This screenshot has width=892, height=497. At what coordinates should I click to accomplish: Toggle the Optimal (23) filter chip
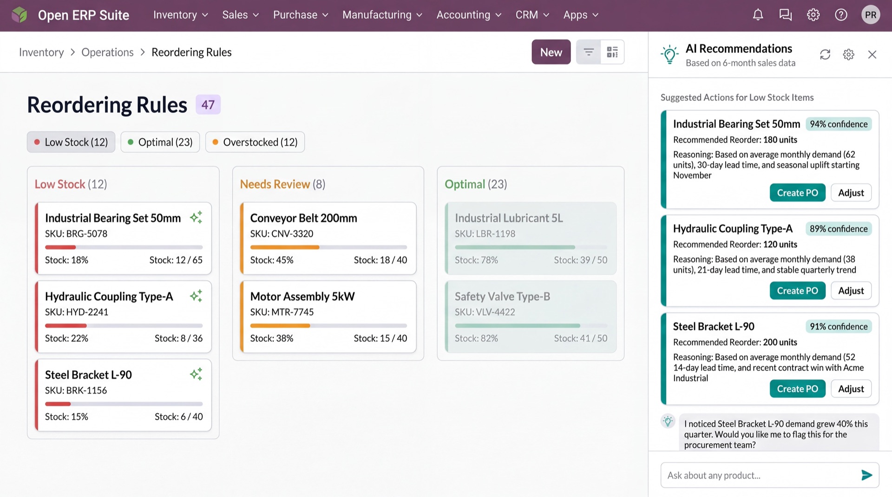coord(160,142)
